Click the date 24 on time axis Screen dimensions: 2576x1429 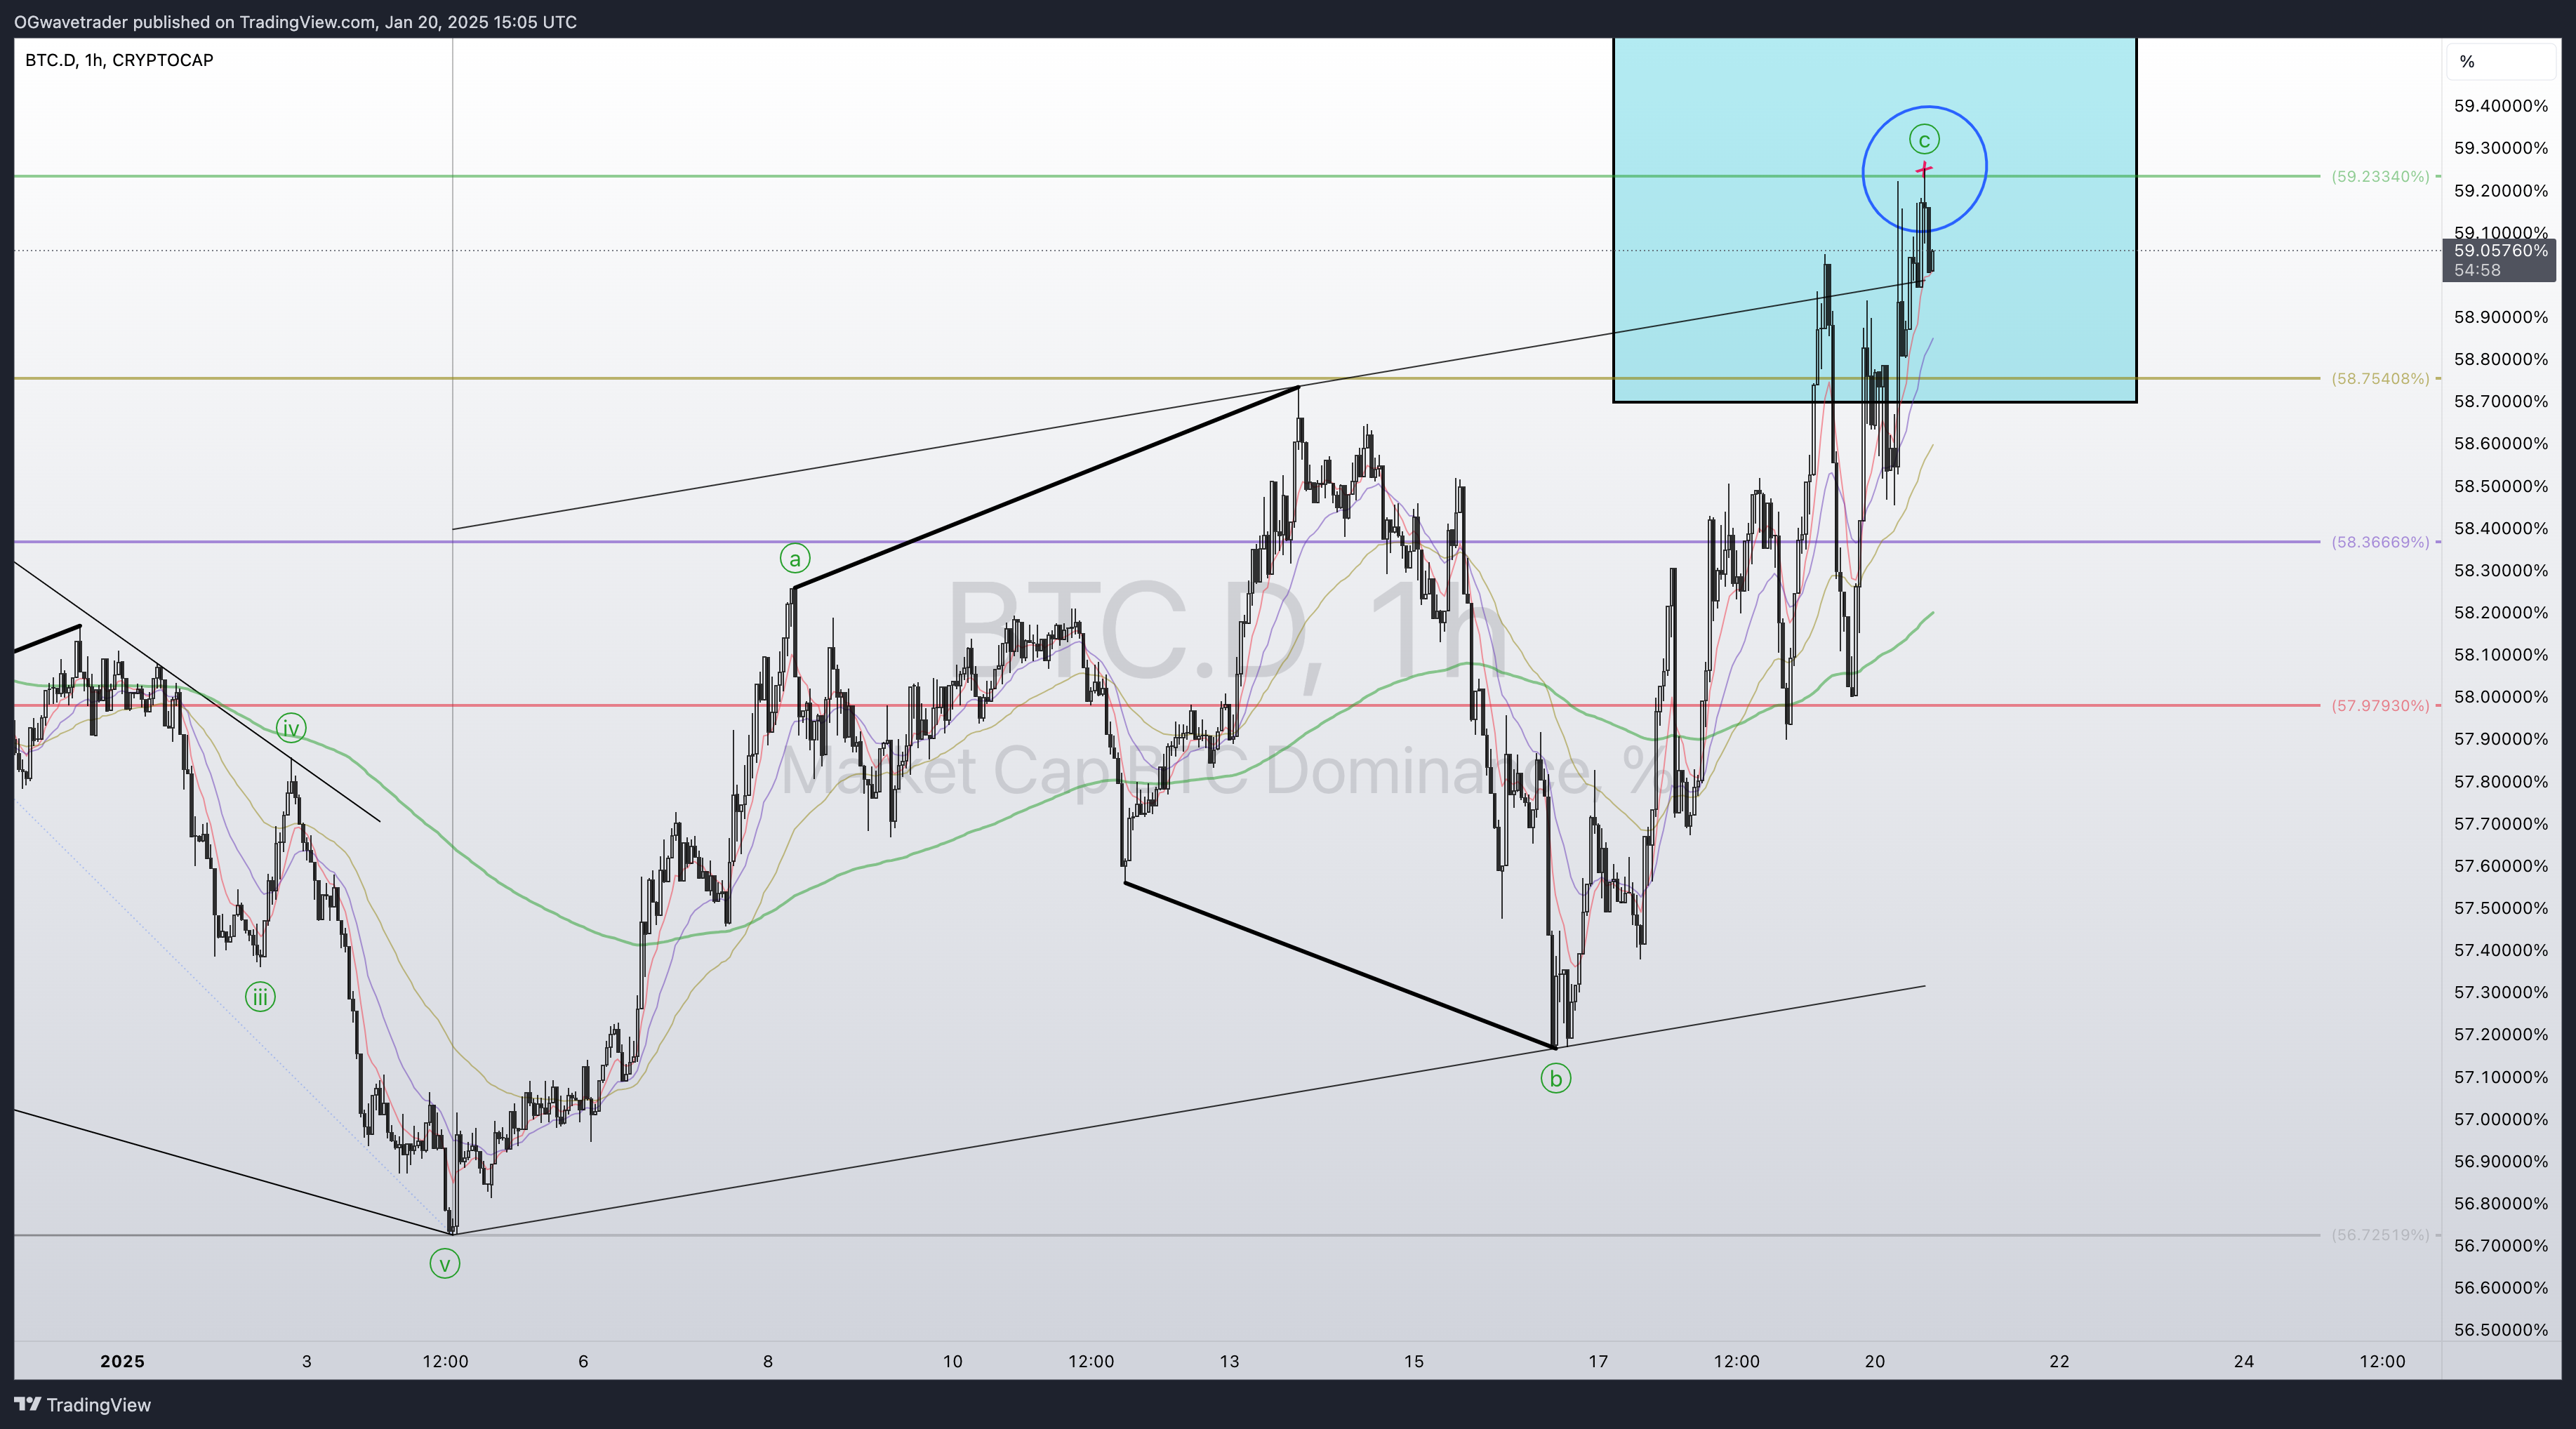click(x=2244, y=1361)
